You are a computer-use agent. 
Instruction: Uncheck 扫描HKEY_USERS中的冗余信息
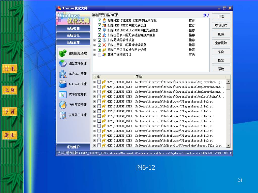point(100,25)
